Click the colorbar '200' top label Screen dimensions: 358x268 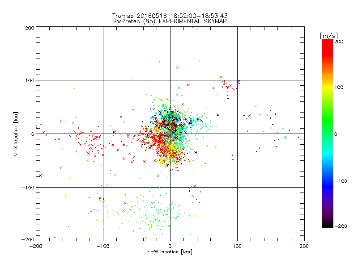point(339,42)
